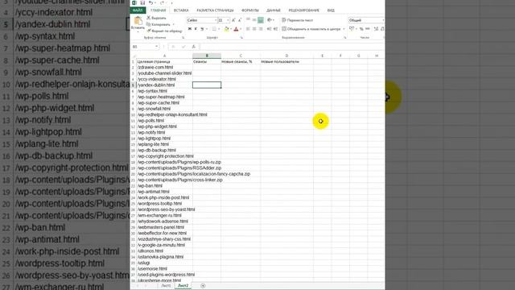The height and width of the screenshot is (290, 515).
Task: Toggle Underline formatting
Action: [x=202, y=29]
